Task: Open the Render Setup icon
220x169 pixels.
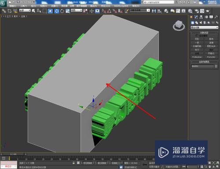Action: (197, 11)
